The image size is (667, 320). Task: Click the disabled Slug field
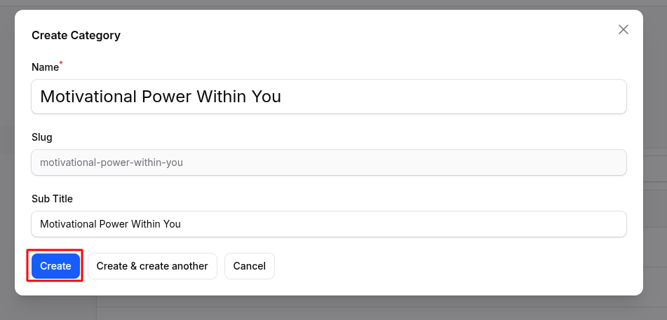point(328,162)
